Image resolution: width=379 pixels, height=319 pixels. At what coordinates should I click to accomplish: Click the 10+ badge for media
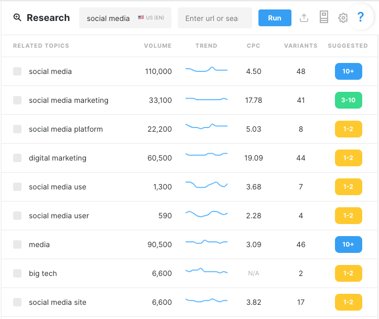(348, 244)
